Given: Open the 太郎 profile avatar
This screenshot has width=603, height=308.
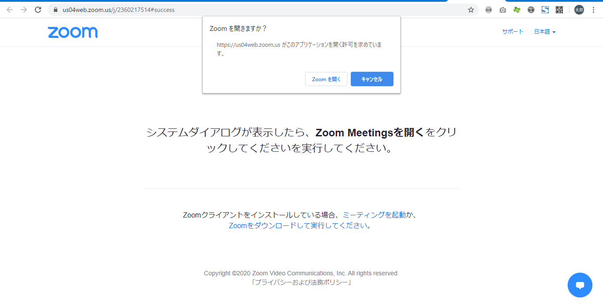Looking at the screenshot, I should [579, 10].
